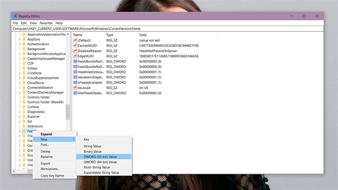Expand the Feeds tree node
The height and width of the screenshot is (190, 338).
coord(19,131)
